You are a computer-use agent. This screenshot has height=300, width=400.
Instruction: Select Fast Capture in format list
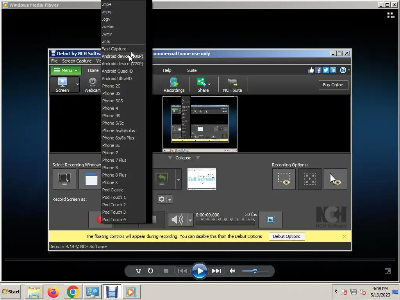[123, 49]
